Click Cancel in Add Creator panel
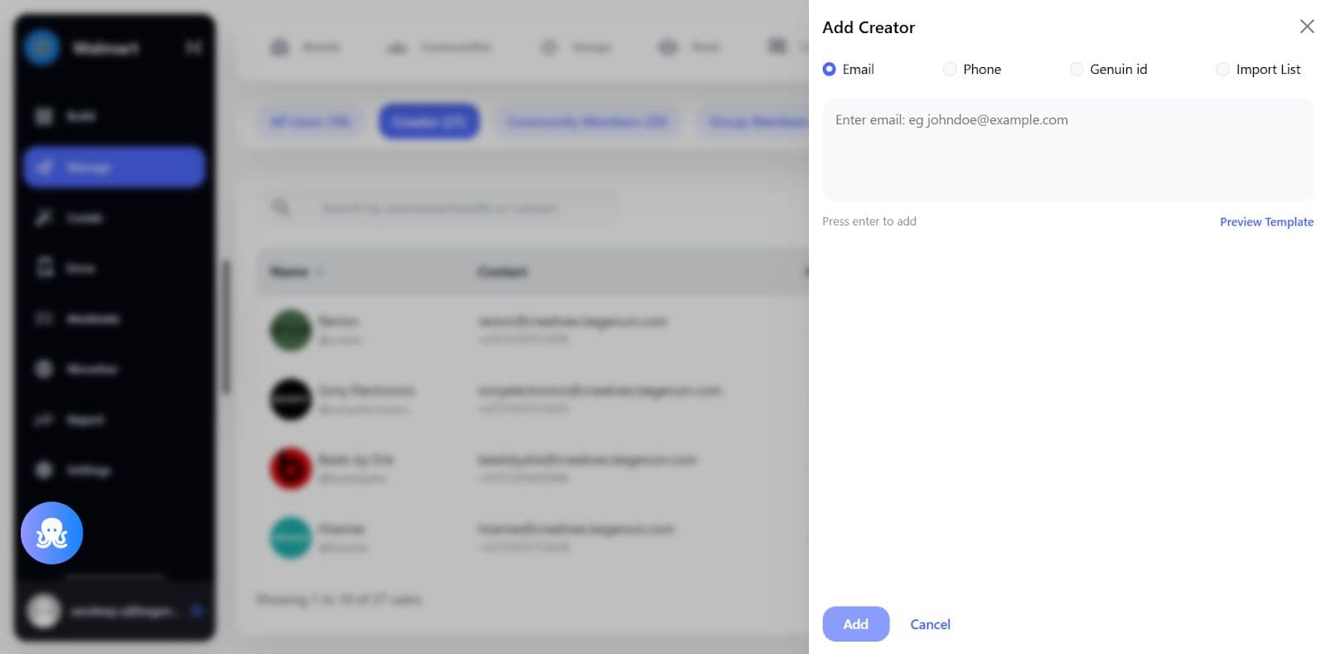Viewport: 1326px width, 654px height. (x=930, y=624)
